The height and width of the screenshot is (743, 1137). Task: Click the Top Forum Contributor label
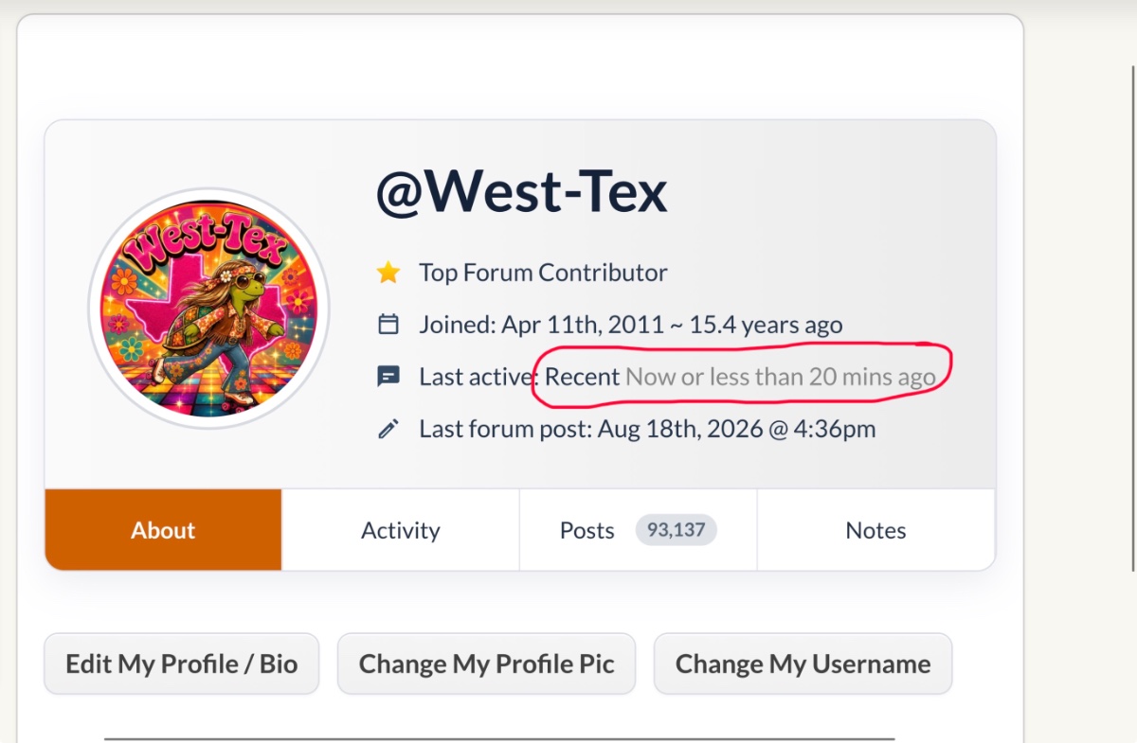(544, 274)
